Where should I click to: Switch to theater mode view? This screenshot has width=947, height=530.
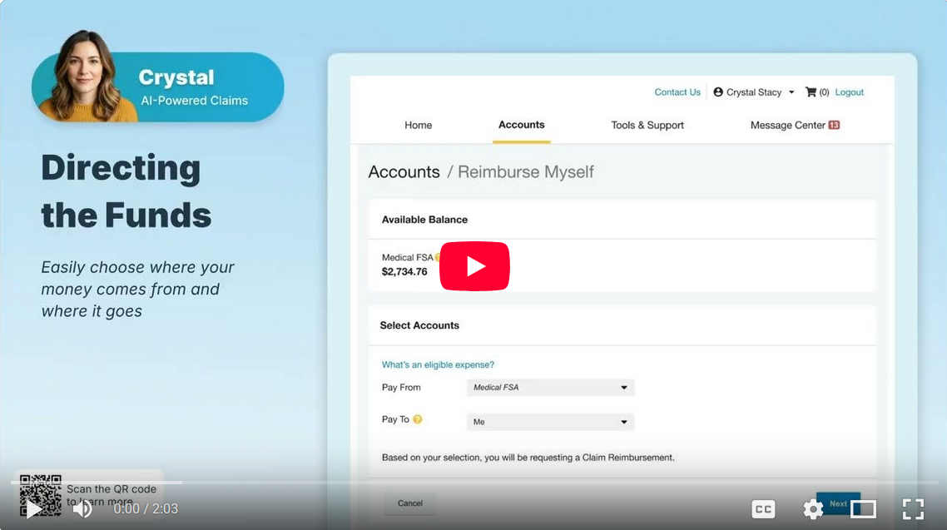point(863,509)
